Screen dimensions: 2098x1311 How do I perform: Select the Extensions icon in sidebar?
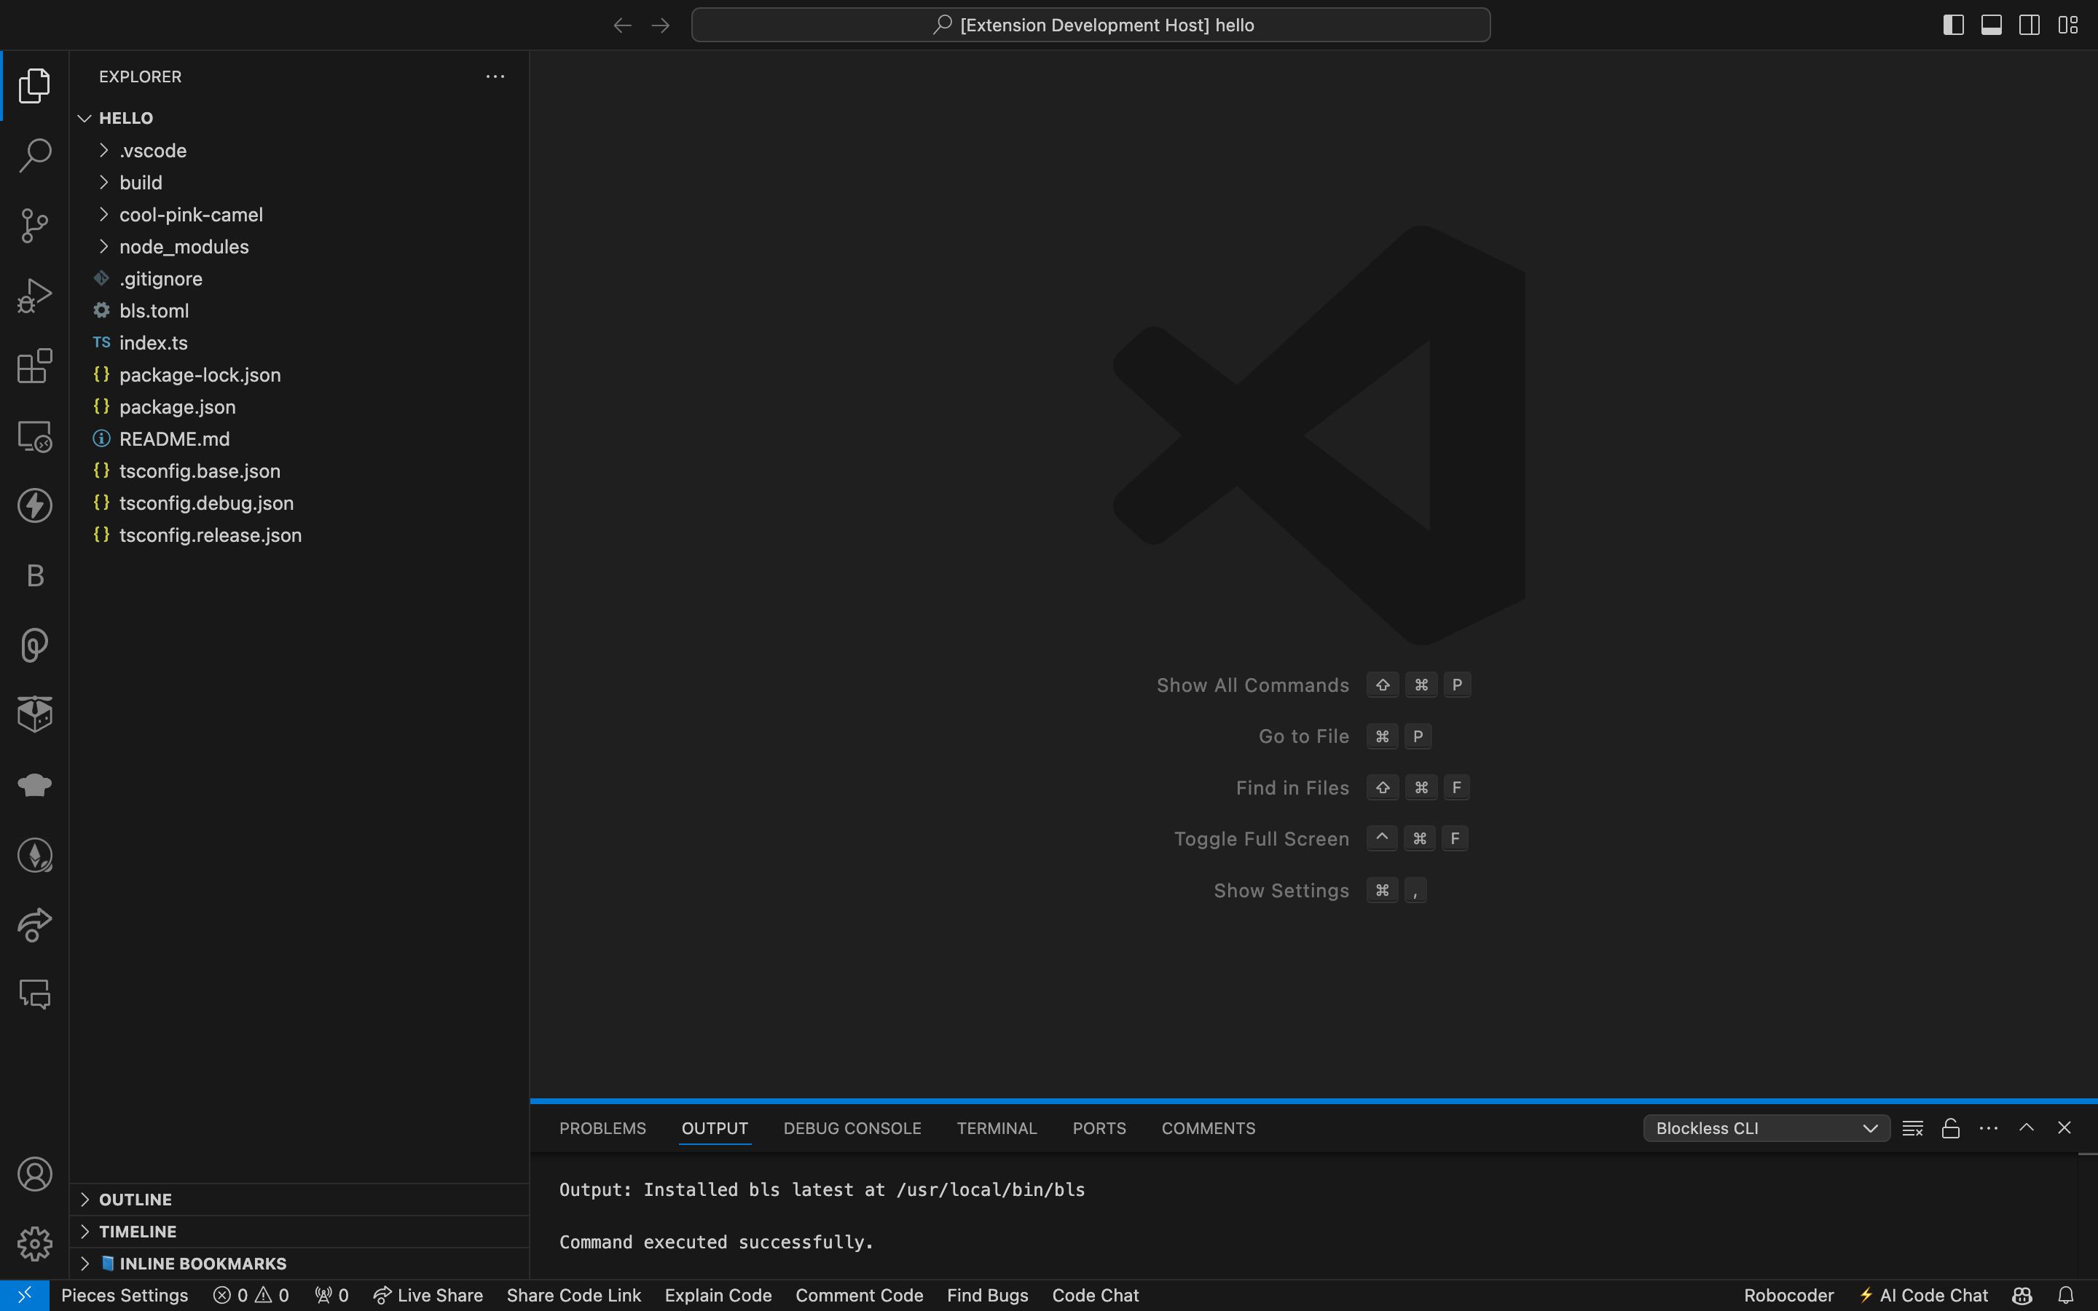coord(35,366)
